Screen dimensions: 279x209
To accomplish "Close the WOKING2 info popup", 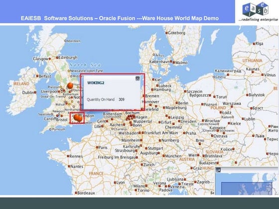I will 138,79.
